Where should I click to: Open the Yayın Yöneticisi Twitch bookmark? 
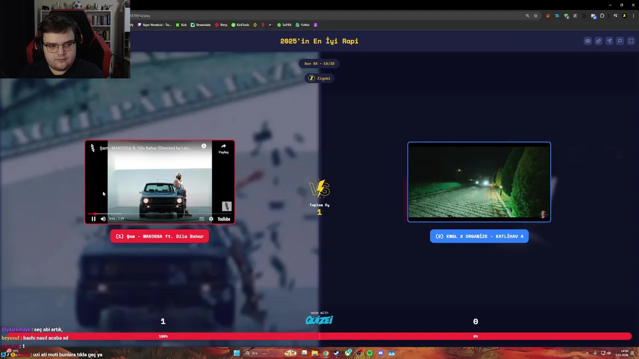155,25
